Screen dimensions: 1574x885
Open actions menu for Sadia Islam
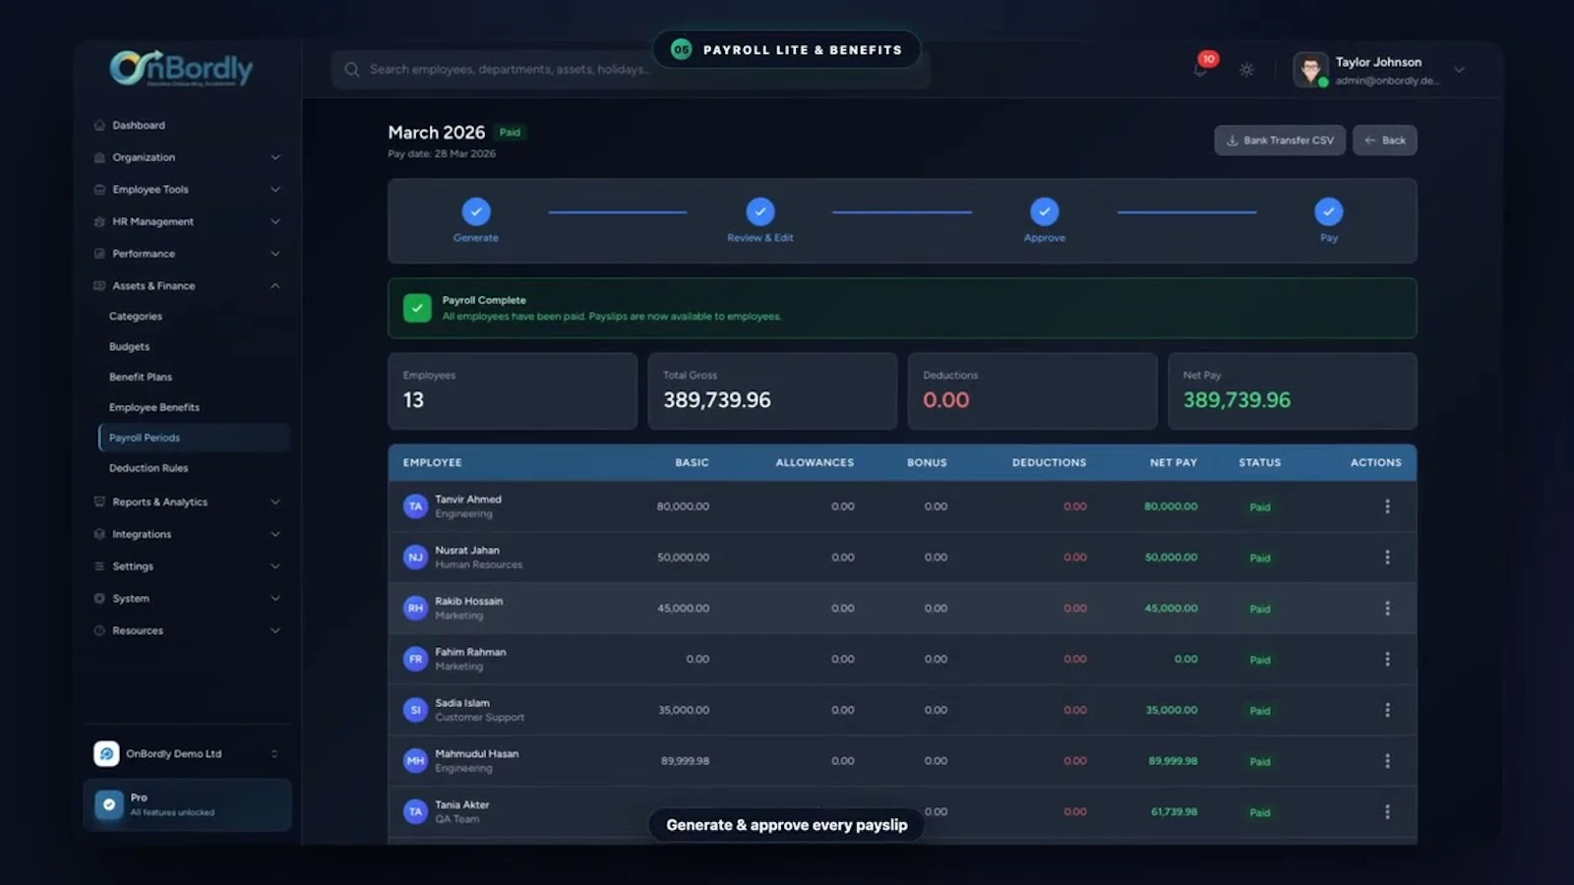pyautogui.click(x=1387, y=710)
